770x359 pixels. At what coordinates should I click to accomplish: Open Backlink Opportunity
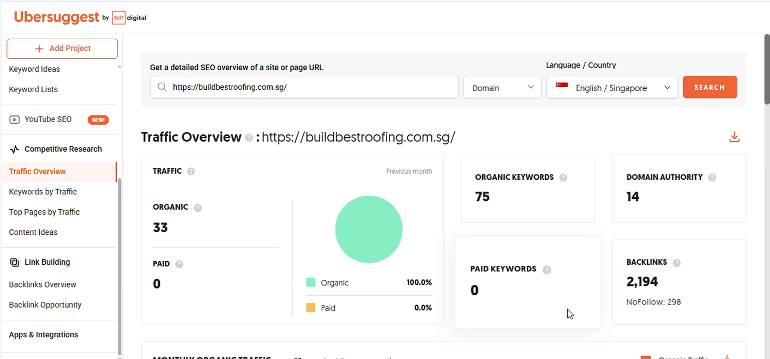pyautogui.click(x=45, y=305)
